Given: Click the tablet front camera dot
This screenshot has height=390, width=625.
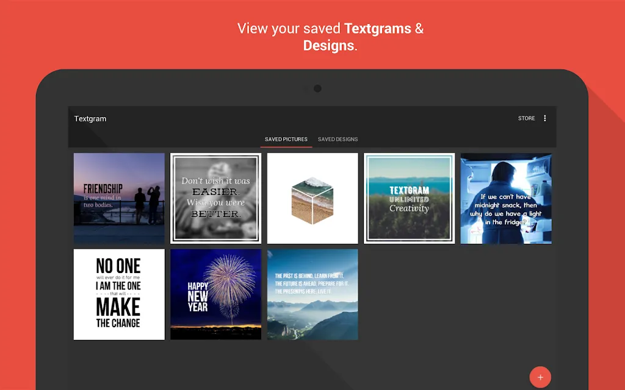Looking at the screenshot, I should [x=317, y=88].
